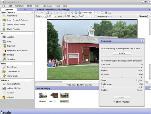
Task: Expand the 1 Object(s) dropdown arrow
Action: coord(149,16)
